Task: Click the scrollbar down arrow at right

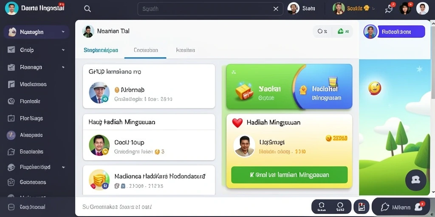Action: click(x=433, y=192)
